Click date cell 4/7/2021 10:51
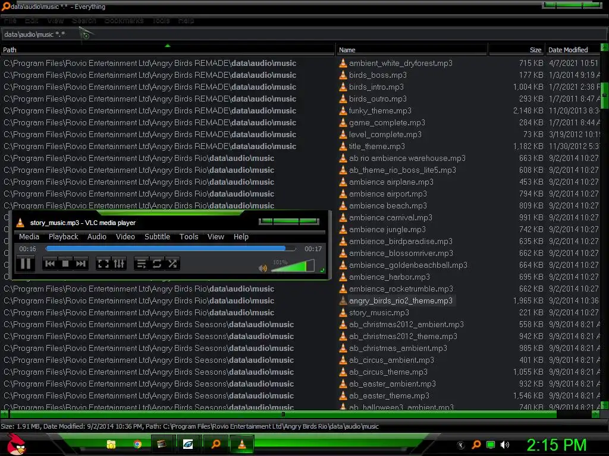This screenshot has width=609, height=456. point(573,63)
